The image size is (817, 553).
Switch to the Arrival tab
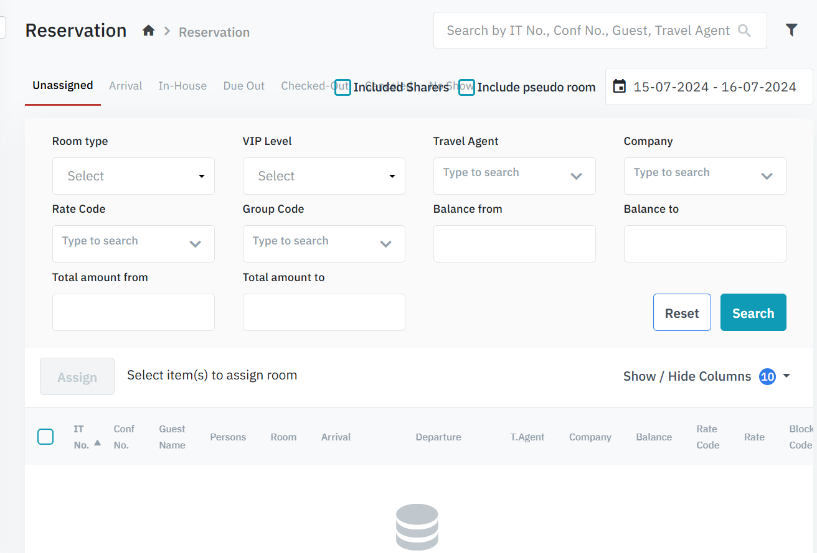[125, 86]
